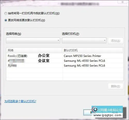
Task: Open 'Why choose multiple default printers' link
Action: tap(20, 101)
